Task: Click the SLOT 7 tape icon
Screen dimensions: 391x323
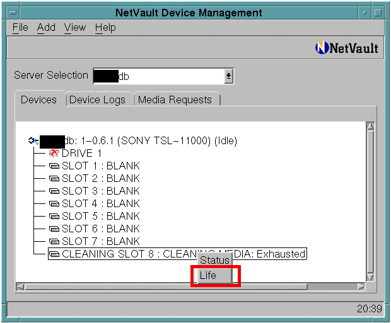Action: coord(54,241)
